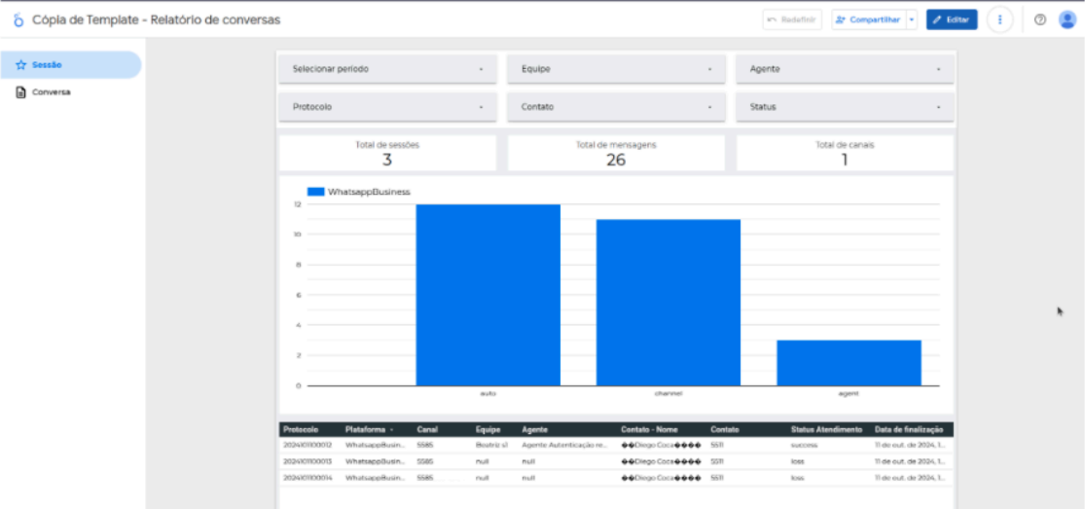Open the help question mark icon
The image size is (1085, 509).
(1040, 19)
